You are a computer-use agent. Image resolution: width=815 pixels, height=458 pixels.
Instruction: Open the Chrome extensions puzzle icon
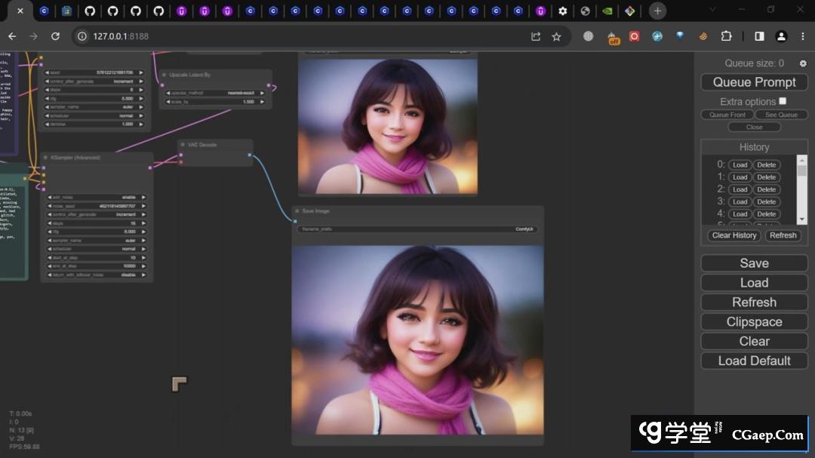[726, 36]
